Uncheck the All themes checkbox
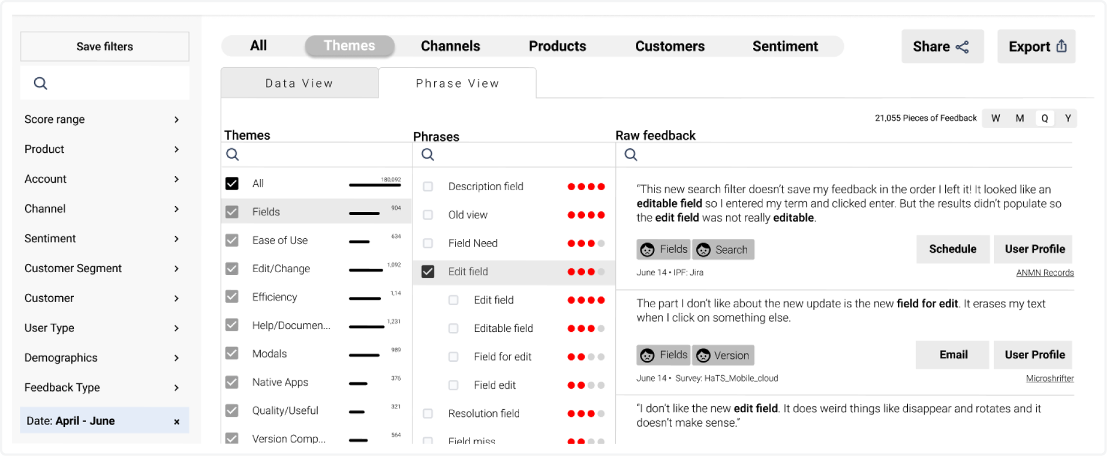Image resolution: width=1107 pixels, height=456 pixels. [x=232, y=184]
